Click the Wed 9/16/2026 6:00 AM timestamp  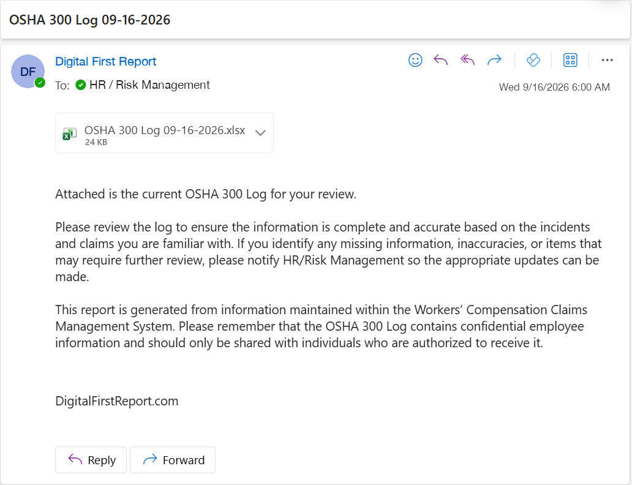pyautogui.click(x=554, y=87)
